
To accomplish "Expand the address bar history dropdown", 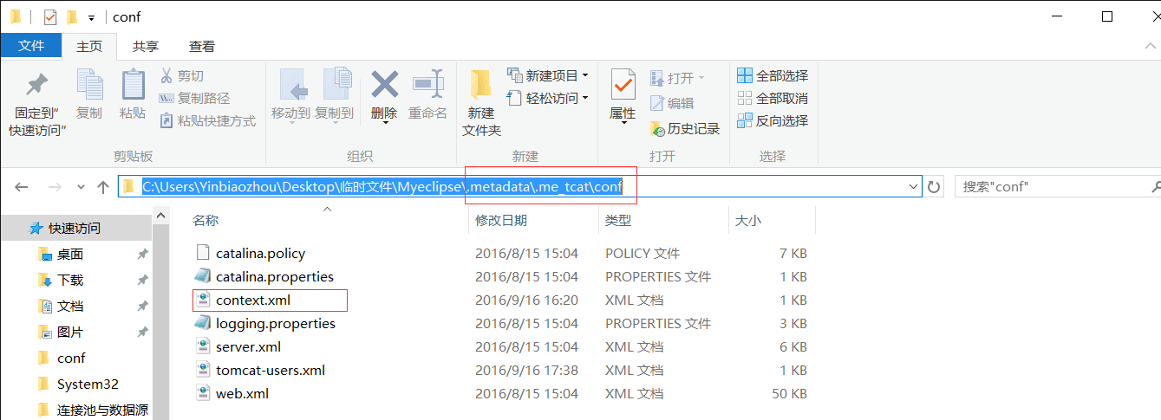I will point(914,186).
